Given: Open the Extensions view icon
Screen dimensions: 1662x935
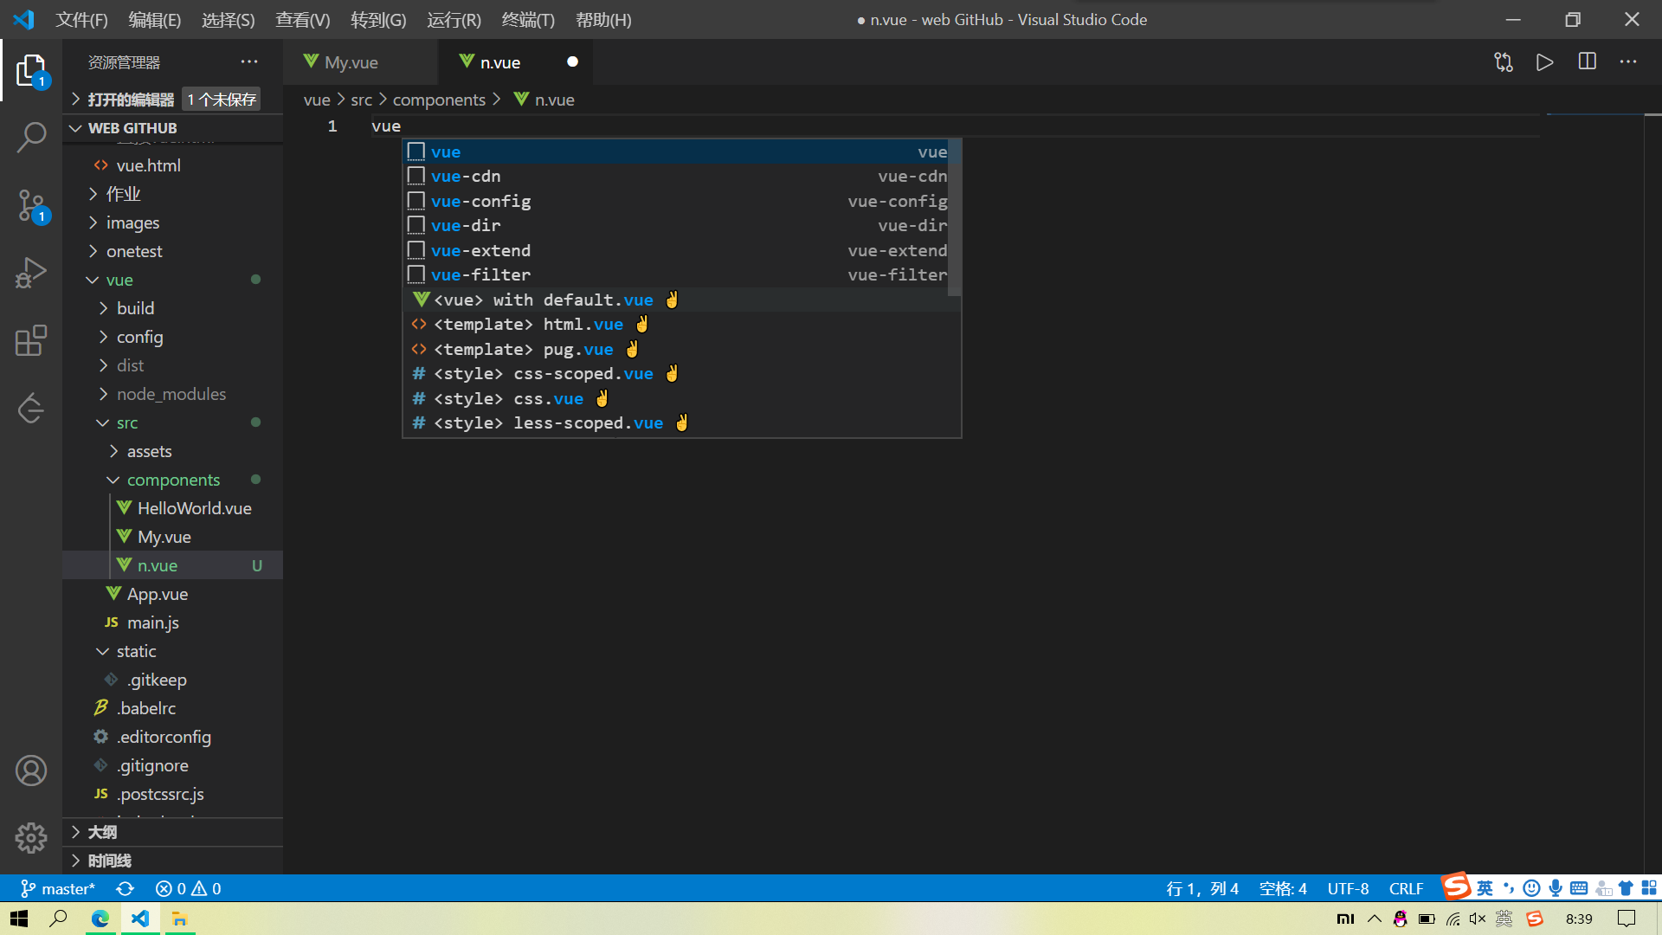Looking at the screenshot, I should pyautogui.click(x=31, y=340).
